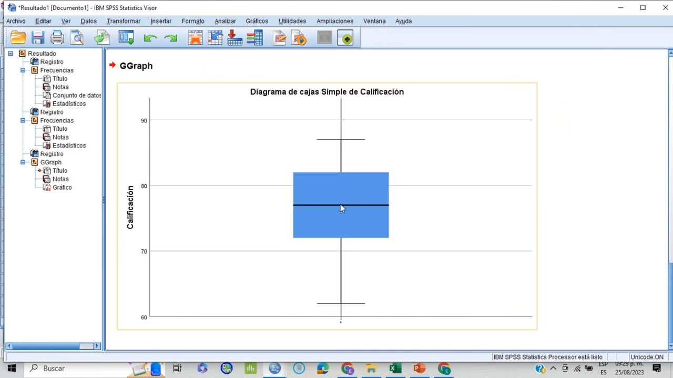Collapse the Resultado tree root

pos(11,53)
